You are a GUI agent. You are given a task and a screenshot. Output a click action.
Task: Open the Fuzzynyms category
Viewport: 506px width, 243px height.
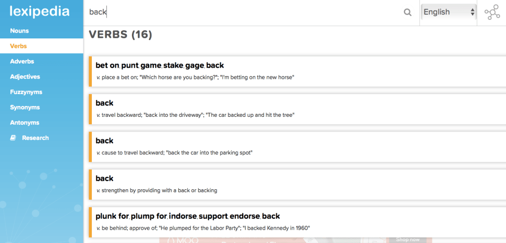[x=26, y=92]
